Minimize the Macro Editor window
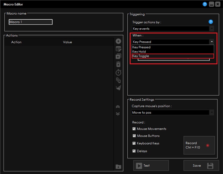223x174 pixels. pos(211,4)
